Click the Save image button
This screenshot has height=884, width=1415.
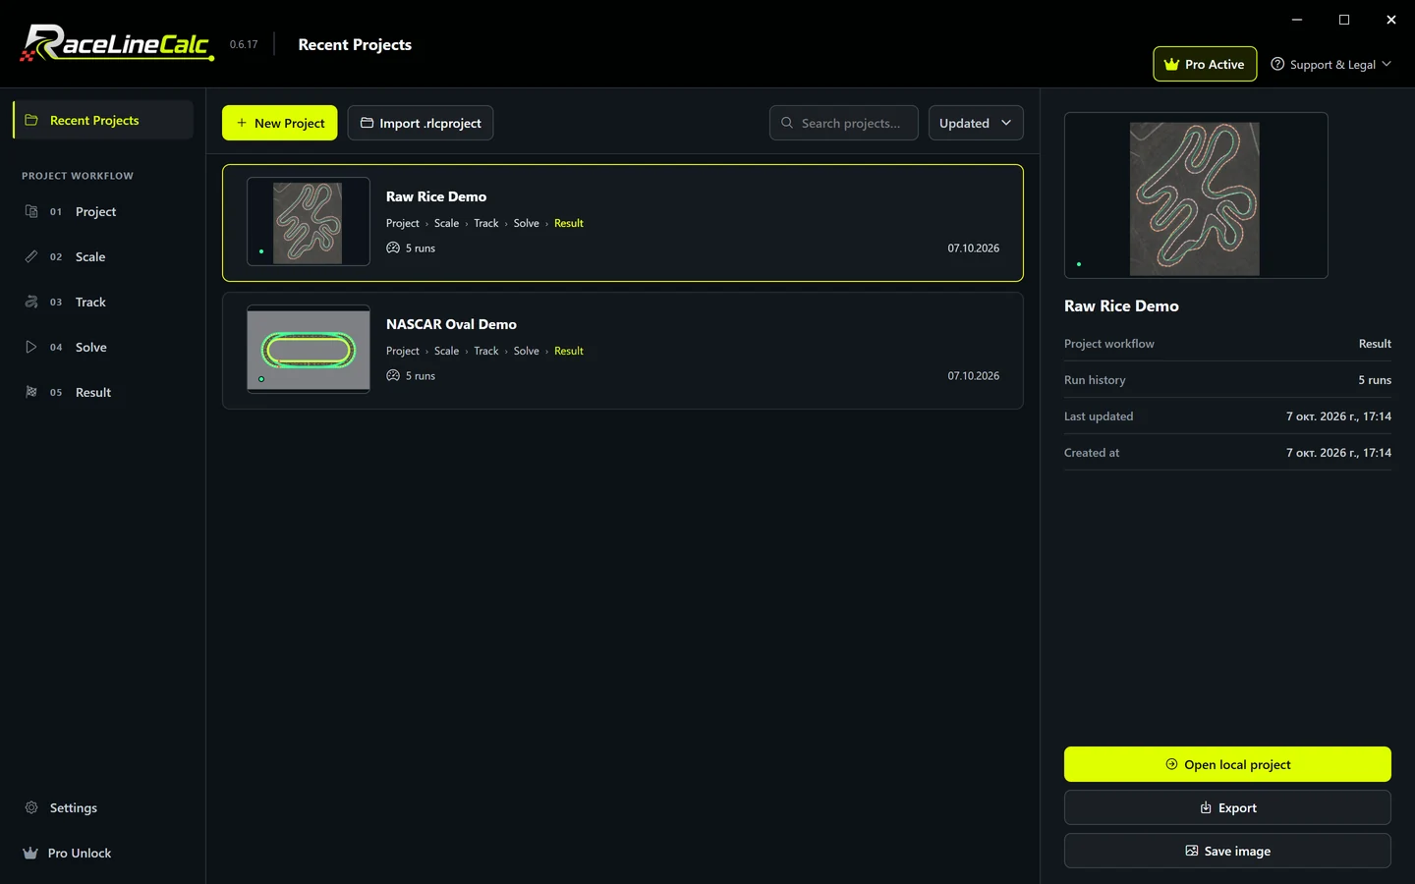point(1227,851)
